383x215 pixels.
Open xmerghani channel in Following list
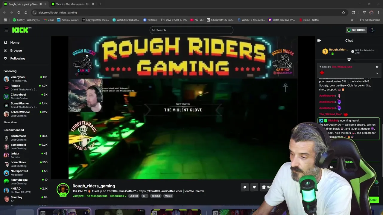(x=25, y=79)
